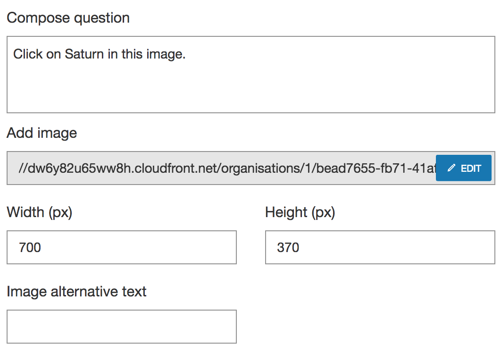Click into the Height (px) input field
The width and height of the screenshot is (501, 354).
point(380,247)
